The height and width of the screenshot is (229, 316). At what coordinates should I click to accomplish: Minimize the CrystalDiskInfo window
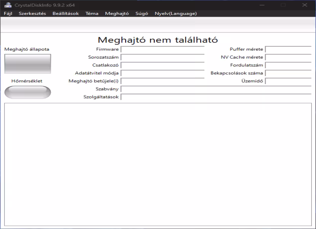pyautogui.click(x=262, y=5)
